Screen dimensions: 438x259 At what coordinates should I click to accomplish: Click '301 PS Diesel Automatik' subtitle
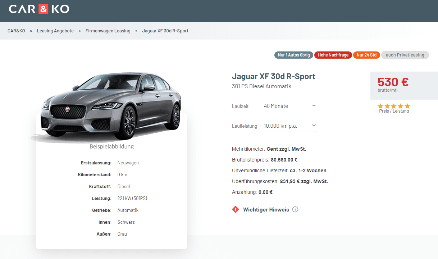point(261,86)
